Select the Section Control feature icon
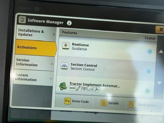Screen dimensions: 164x123 coord(64,66)
